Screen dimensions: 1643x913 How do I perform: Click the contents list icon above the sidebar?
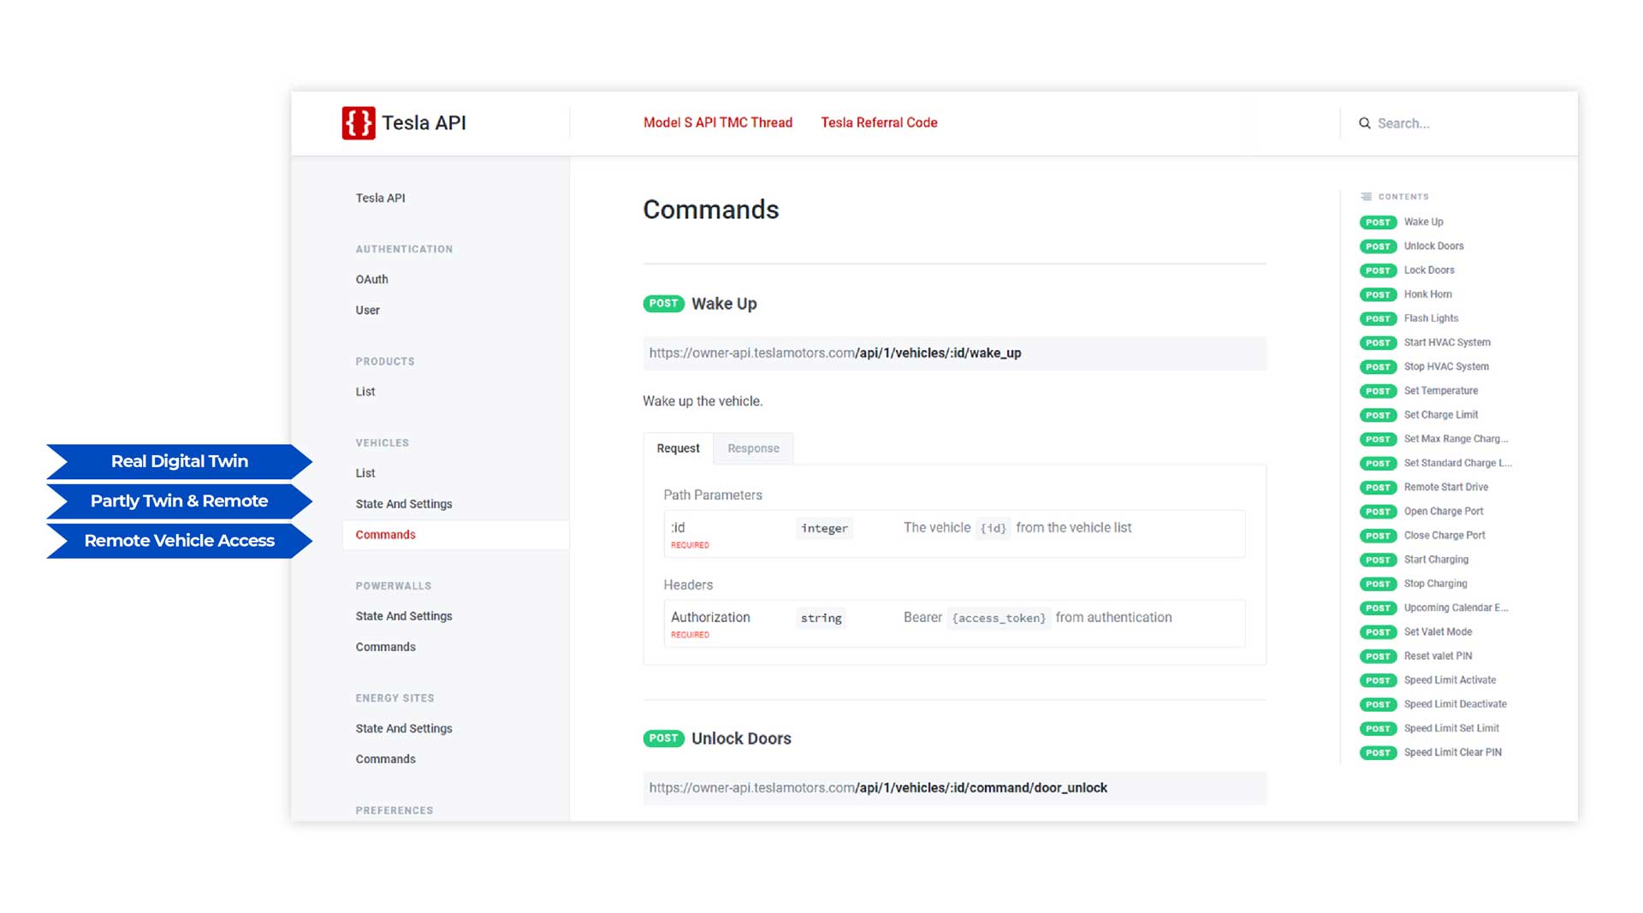click(x=1367, y=196)
